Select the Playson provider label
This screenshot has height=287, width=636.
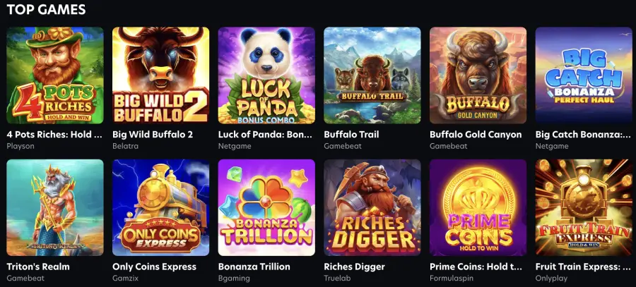click(20, 146)
